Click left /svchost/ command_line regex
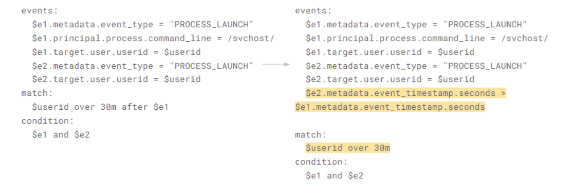The height and width of the screenshot is (185, 565). click(251, 38)
